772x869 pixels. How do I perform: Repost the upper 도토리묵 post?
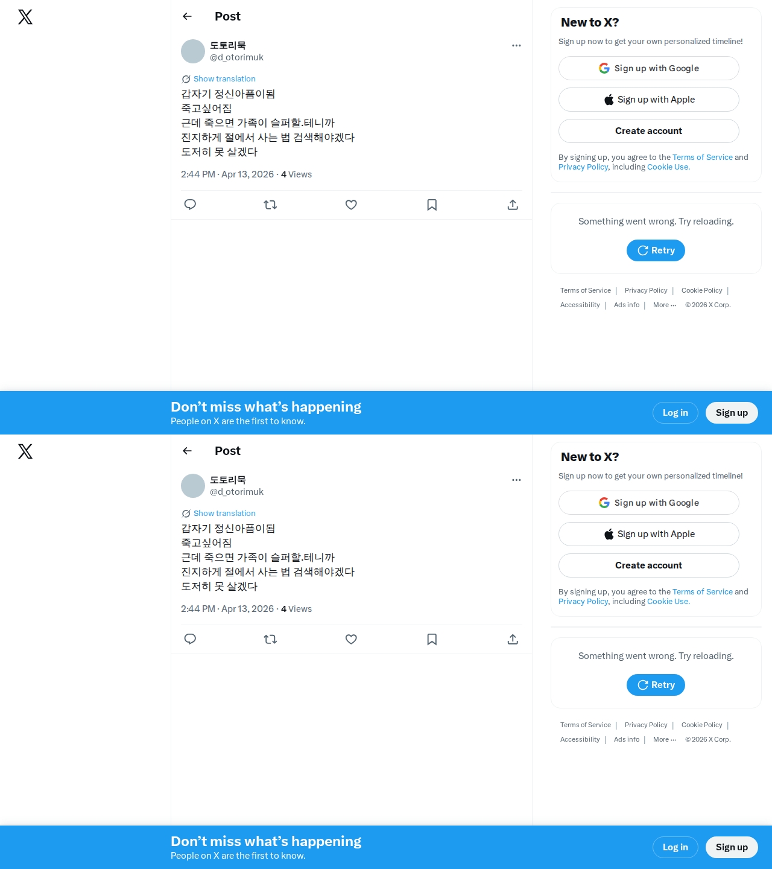[270, 205]
